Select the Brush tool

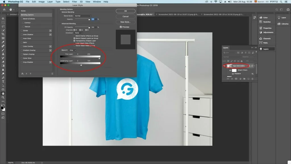pyautogui.click(x=3, y=50)
